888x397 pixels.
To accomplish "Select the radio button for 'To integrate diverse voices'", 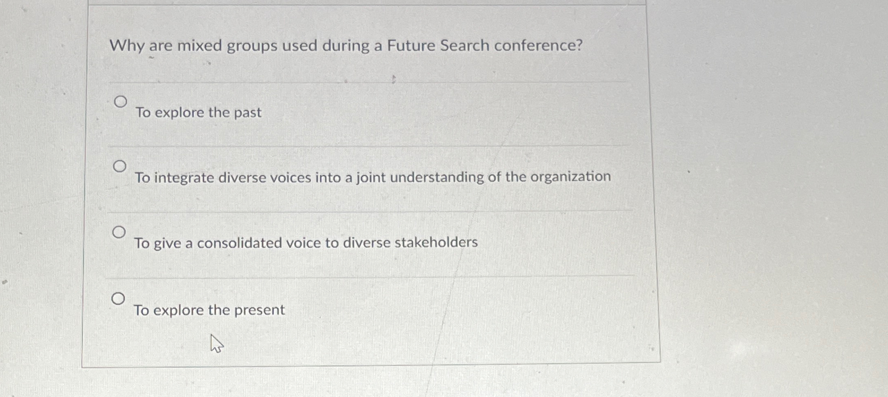I will pos(121,166).
